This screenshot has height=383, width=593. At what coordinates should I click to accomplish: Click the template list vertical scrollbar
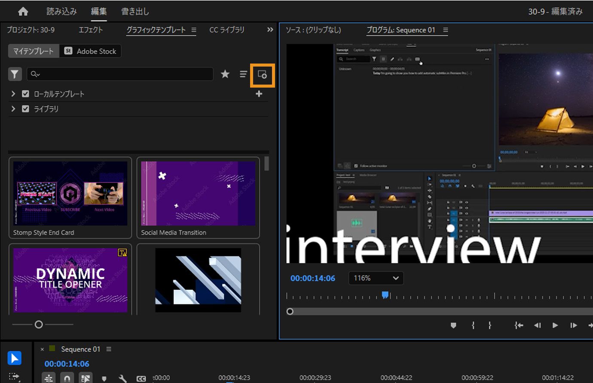[x=267, y=164]
